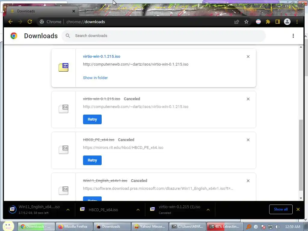Retry the canceled virtio-win-0.1.215.iso download
Screen dimensions: 308x231
(x=92, y=119)
